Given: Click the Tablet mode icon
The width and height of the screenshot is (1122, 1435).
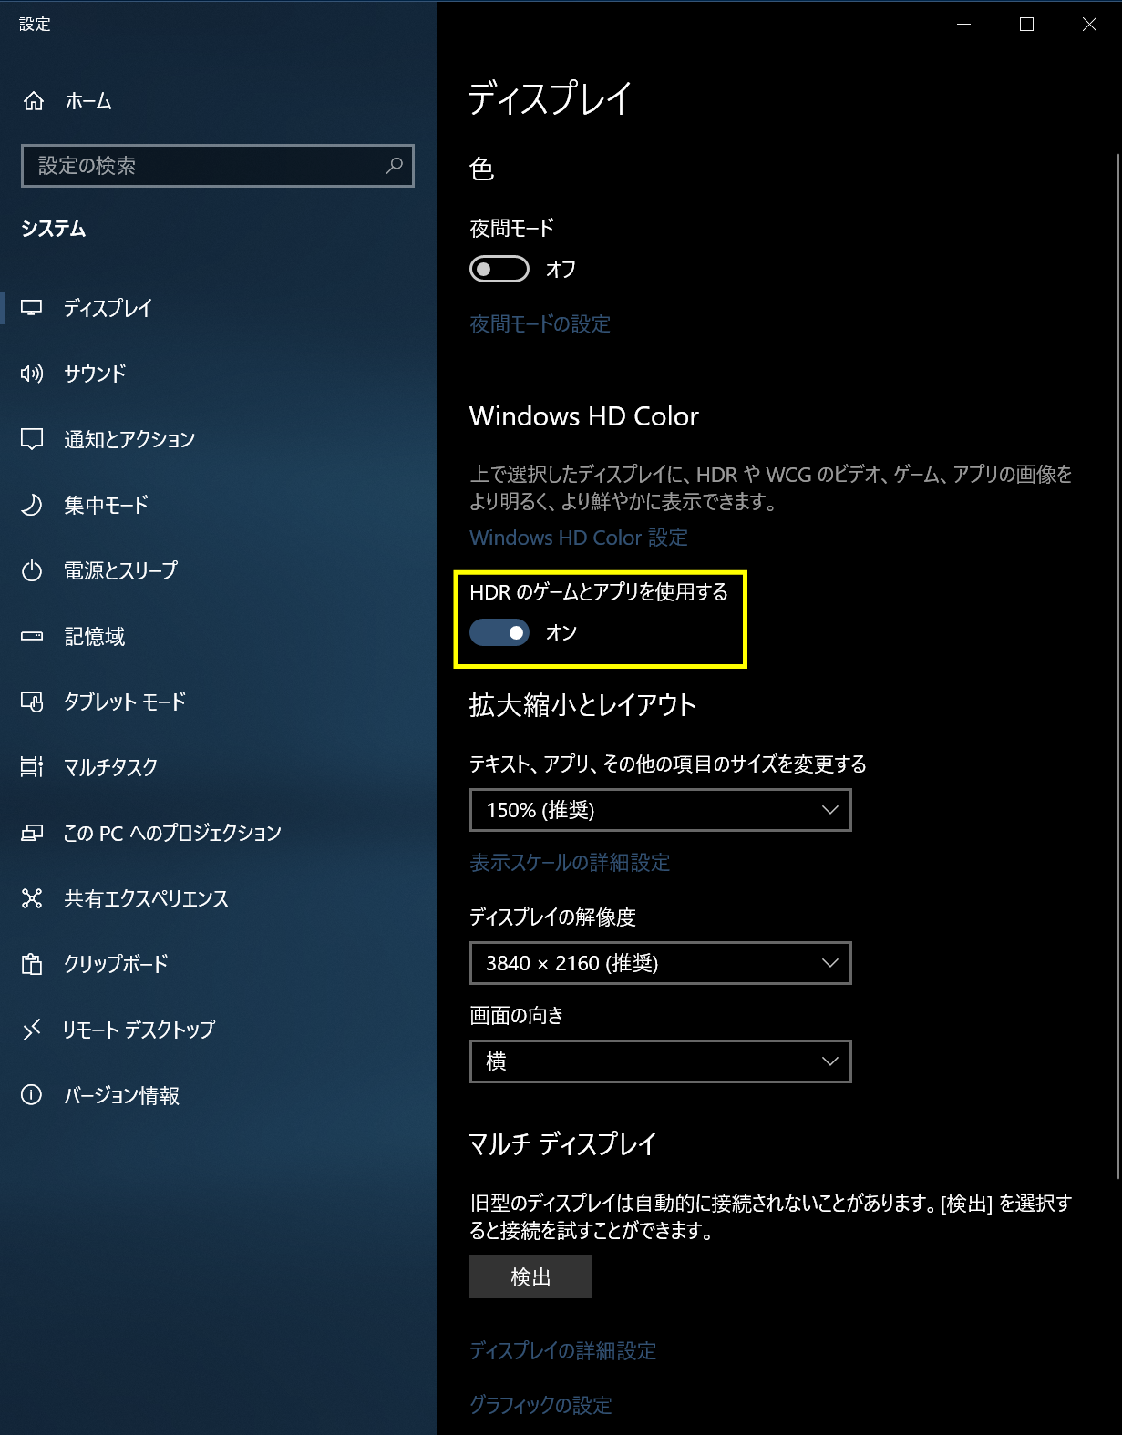Looking at the screenshot, I should [32, 702].
